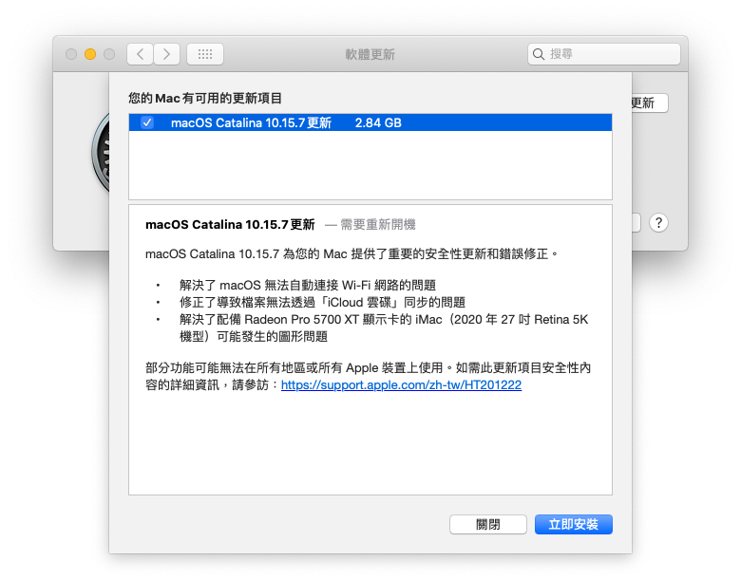Click sentence about 重要的安全性更新和錯誤修正
This screenshot has width=741, height=579.
[352, 254]
